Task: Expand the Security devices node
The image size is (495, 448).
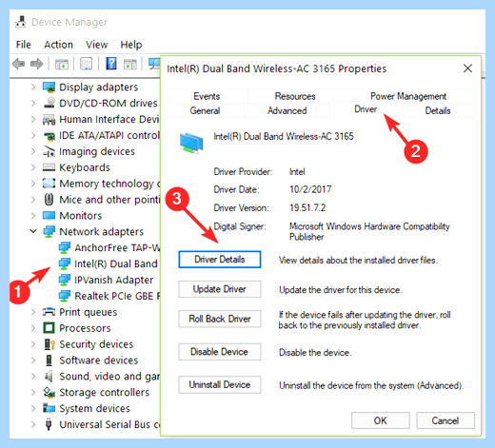Action: pos(33,344)
